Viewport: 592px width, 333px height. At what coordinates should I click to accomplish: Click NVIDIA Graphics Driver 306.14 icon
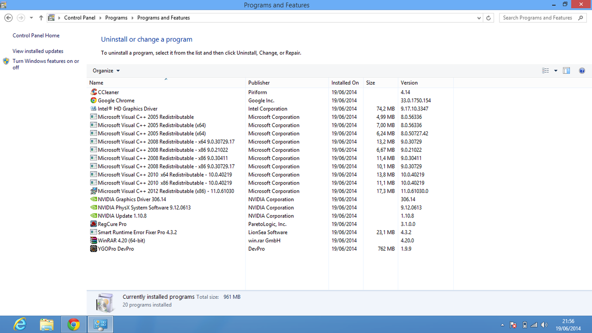click(94, 199)
